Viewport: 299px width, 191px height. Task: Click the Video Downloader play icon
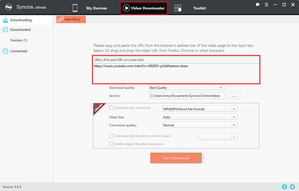[126, 8]
